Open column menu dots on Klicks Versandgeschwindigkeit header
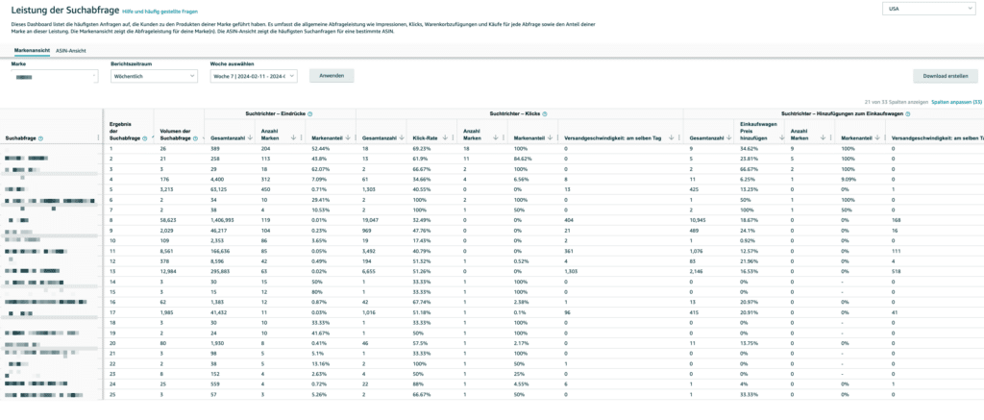Viewport: 984px width, 420px height. pyautogui.click(x=679, y=137)
